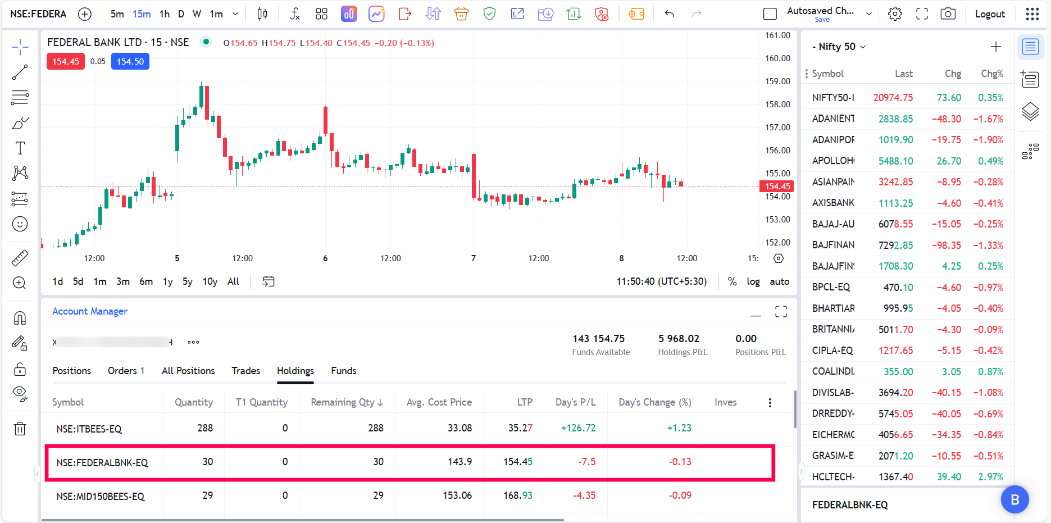
Task: Open the candlestick chart type selector
Action: 262,14
